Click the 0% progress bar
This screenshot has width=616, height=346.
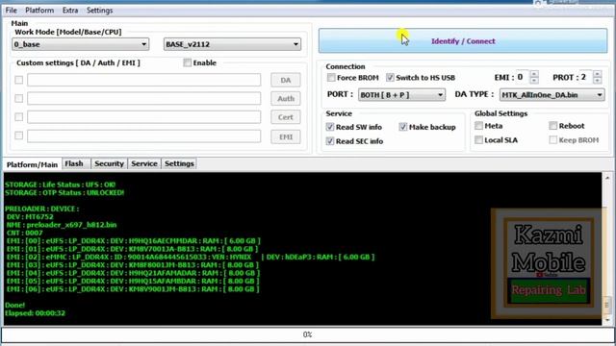click(307, 334)
